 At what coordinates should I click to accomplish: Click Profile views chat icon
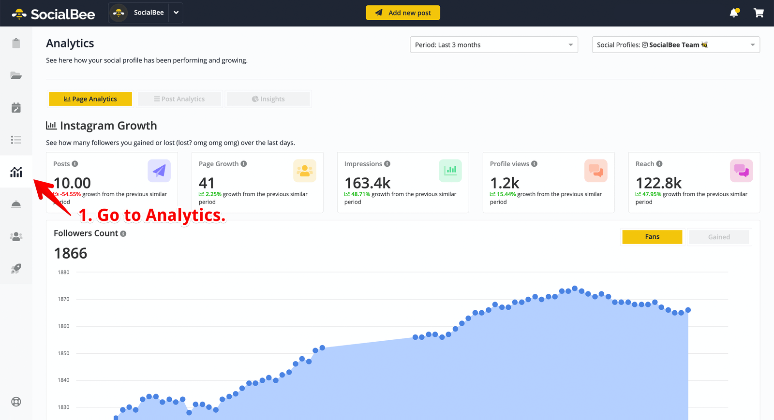(596, 171)
